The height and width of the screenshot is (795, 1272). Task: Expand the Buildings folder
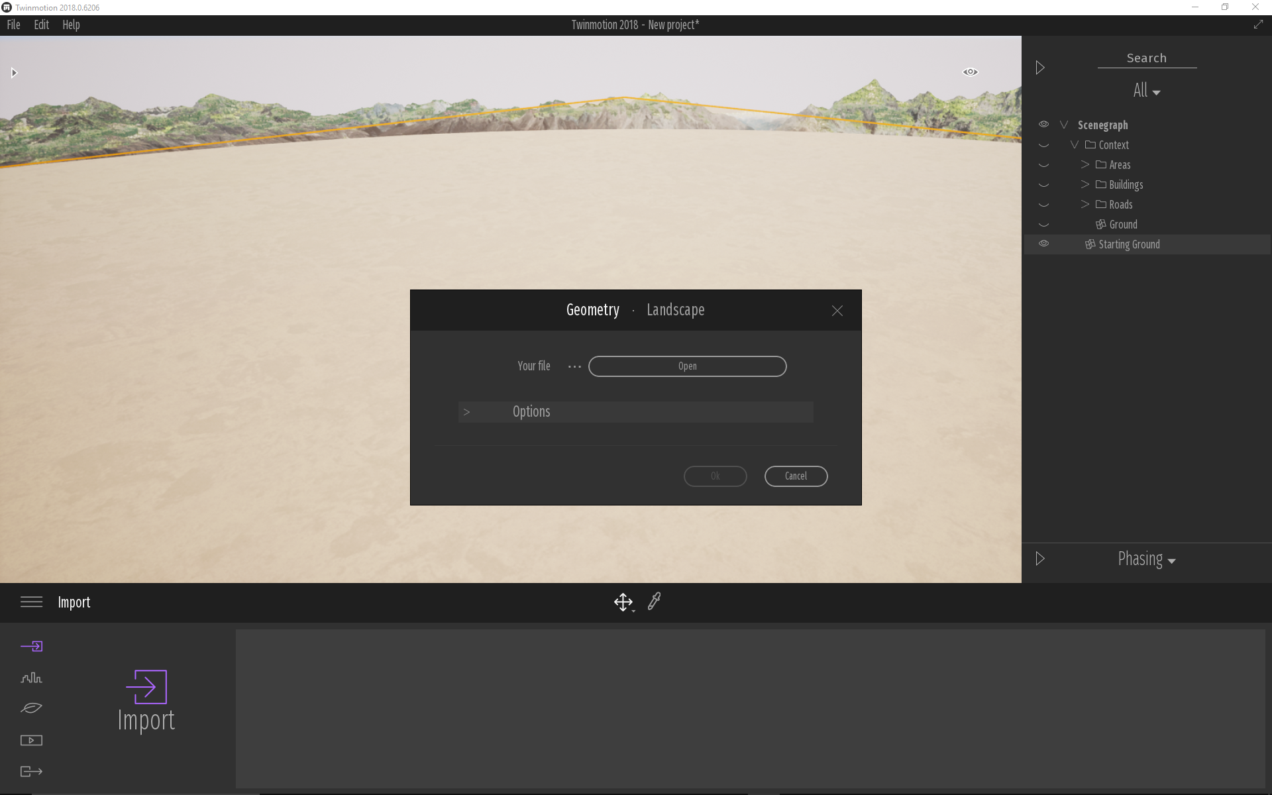tap(1085, 184)
